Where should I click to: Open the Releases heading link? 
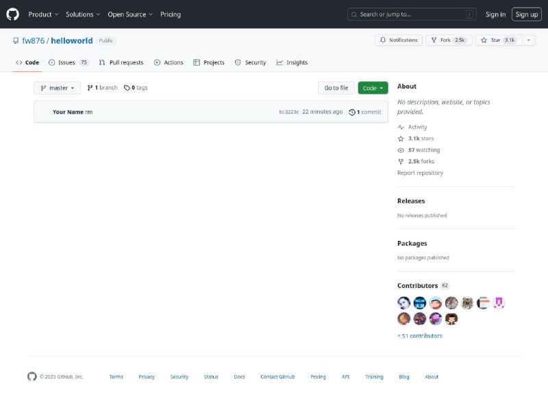(x=411, y=201)
